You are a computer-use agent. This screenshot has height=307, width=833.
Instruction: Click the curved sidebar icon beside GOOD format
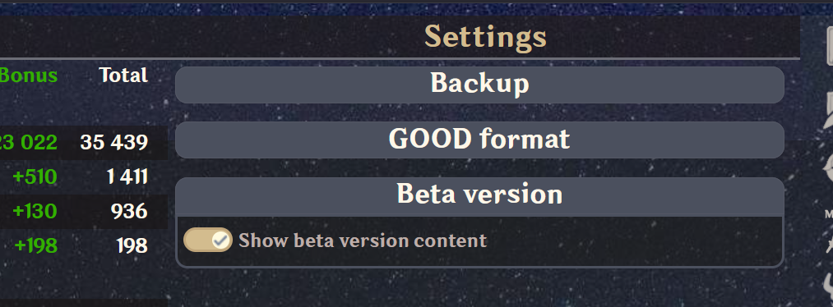point(828,169)
